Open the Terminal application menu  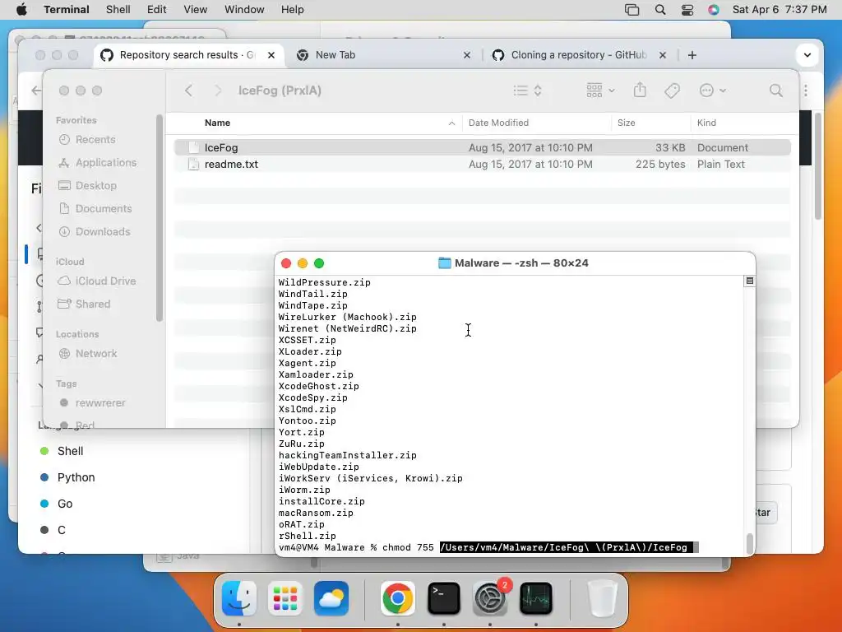click(67, 10)
